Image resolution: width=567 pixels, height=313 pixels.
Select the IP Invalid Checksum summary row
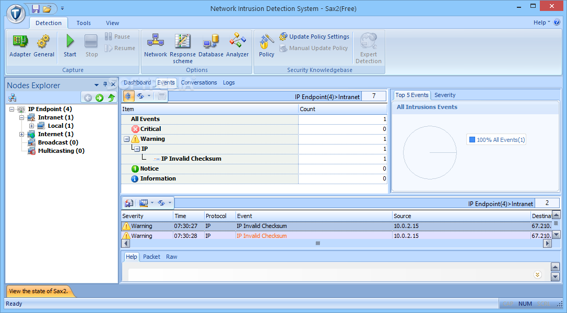click(254, 159)
